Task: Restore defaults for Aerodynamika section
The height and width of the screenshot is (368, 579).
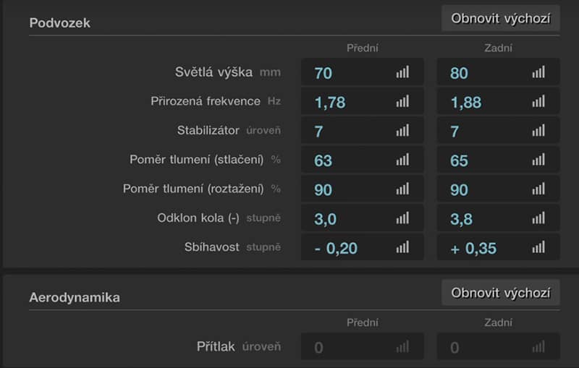Action: 500,293
